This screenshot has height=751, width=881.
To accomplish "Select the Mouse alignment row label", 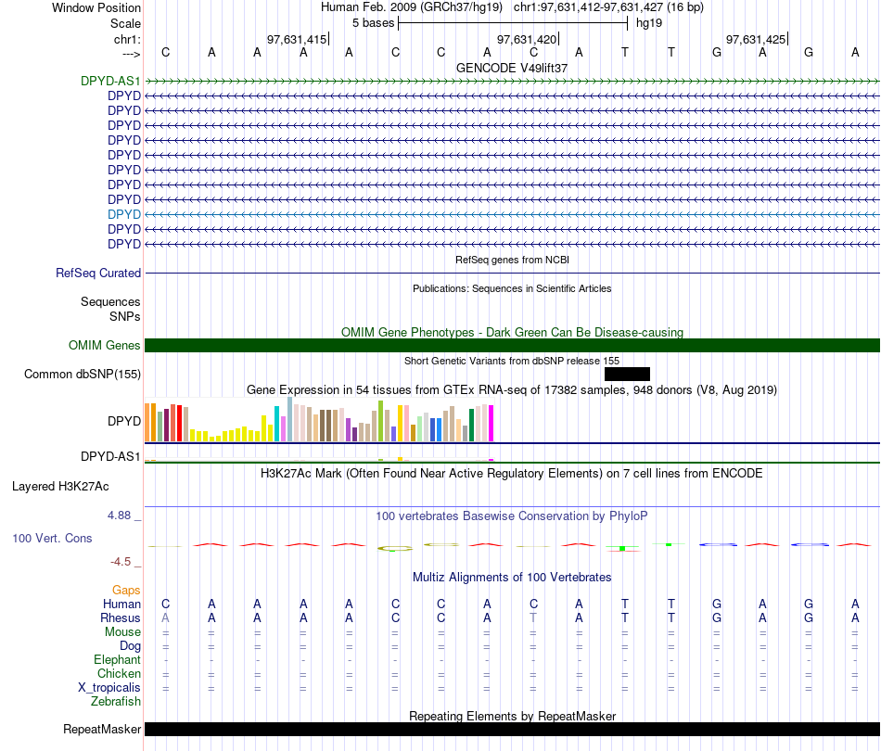I will (x=122, y=632).
